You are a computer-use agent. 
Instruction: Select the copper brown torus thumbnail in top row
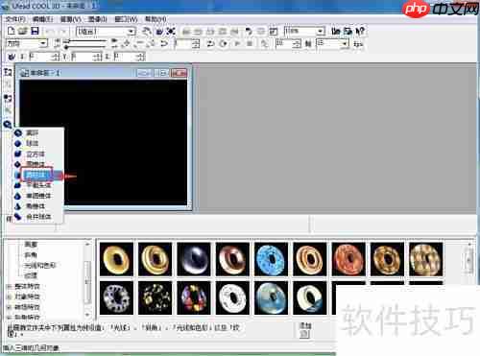[x=232, y=259]
